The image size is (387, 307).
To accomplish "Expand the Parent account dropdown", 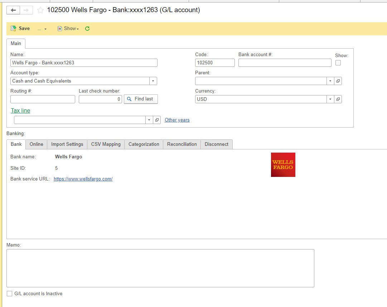I will (330, 81).
